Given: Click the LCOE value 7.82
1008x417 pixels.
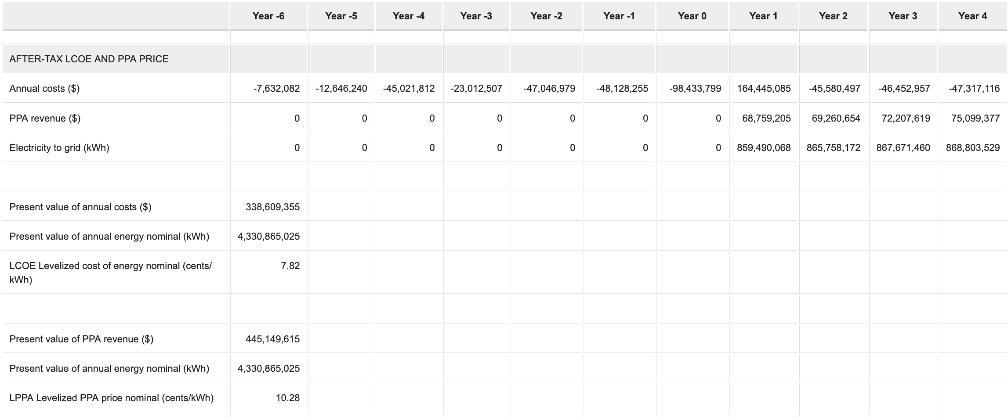Looking at the screenshot, I should coord(290,266).
